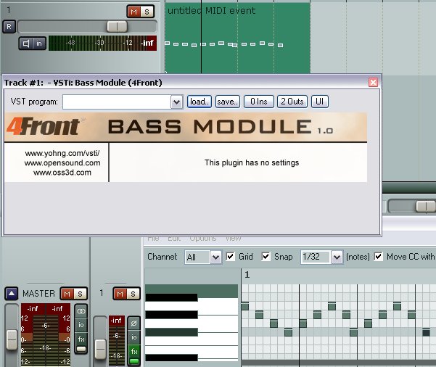Open master io routing button

81,325
